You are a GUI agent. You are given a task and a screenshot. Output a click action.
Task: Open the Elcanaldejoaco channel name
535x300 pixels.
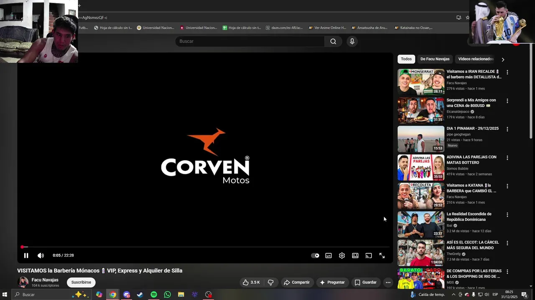tap(458, 112)
